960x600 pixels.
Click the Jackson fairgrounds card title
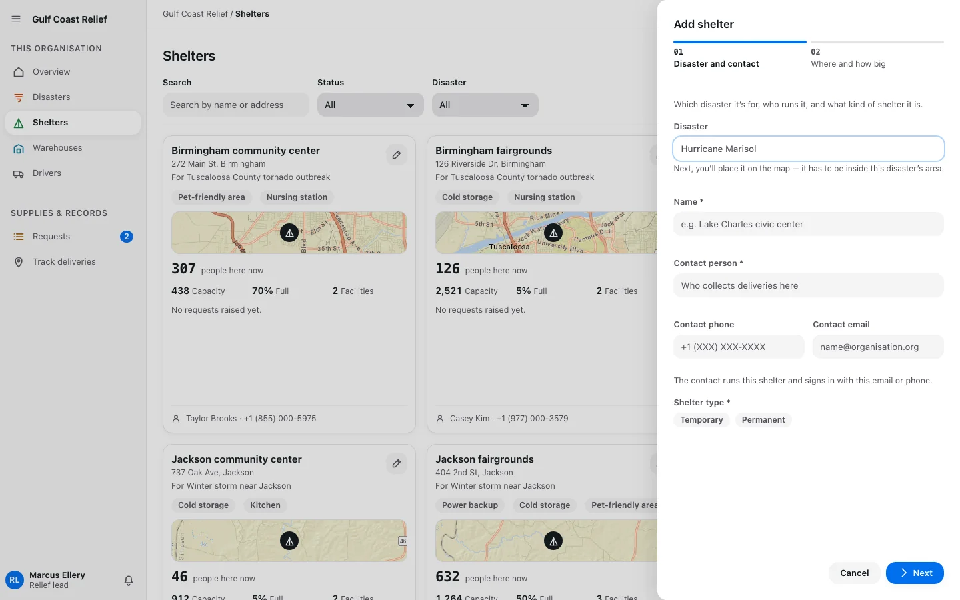(485, 459)
